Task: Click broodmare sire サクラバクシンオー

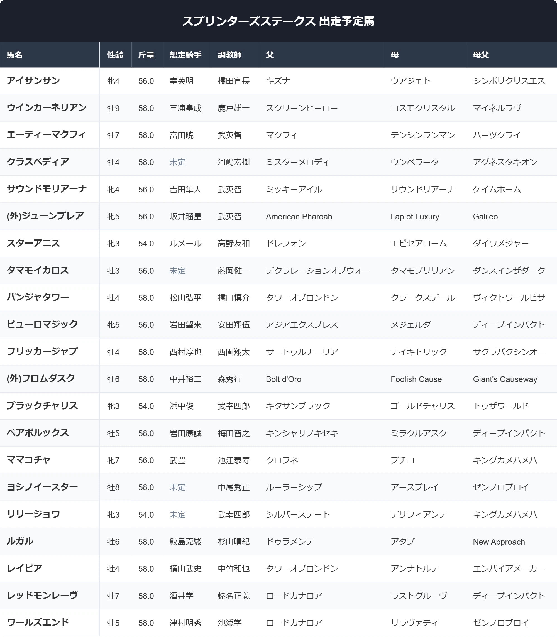Action: pos(509,352)
